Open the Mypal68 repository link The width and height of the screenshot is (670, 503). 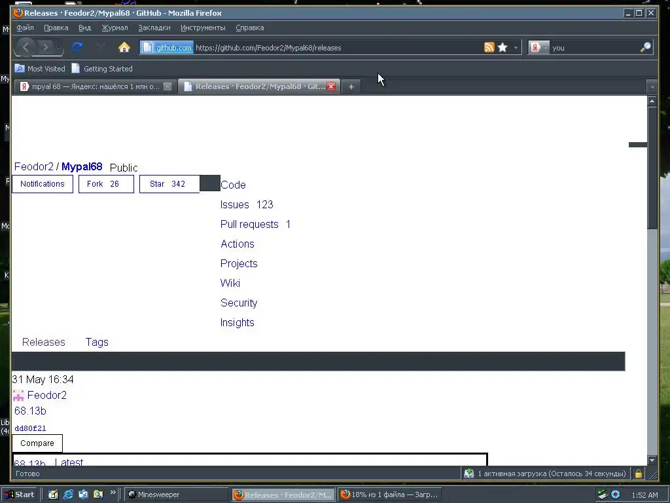click(x=82, y=167)
